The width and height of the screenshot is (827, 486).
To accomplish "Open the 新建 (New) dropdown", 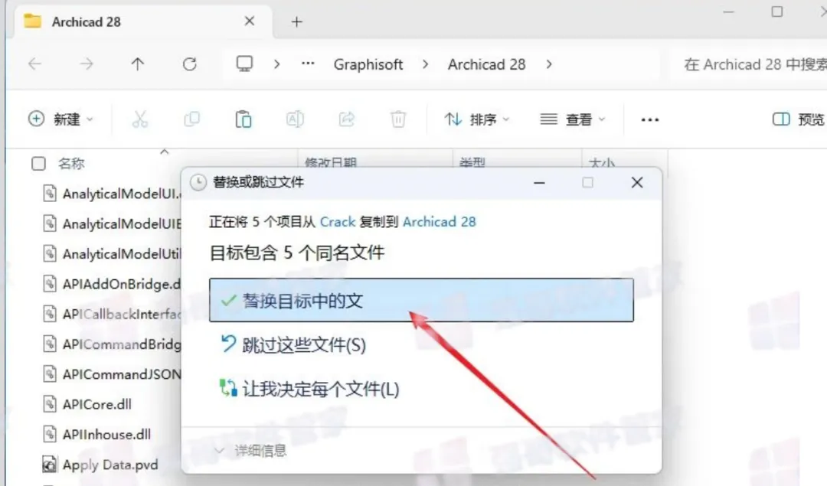I will [x=60, y=119].
